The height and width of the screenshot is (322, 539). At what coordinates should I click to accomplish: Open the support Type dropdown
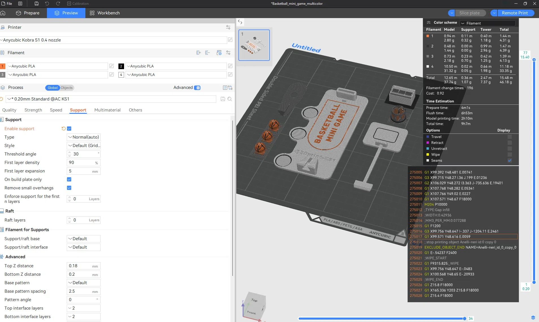pos(84,137)
